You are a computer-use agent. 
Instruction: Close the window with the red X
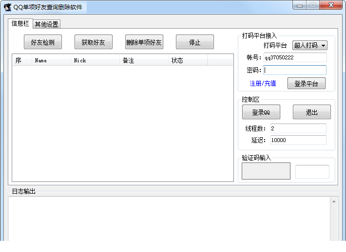[x=331, y=5]
